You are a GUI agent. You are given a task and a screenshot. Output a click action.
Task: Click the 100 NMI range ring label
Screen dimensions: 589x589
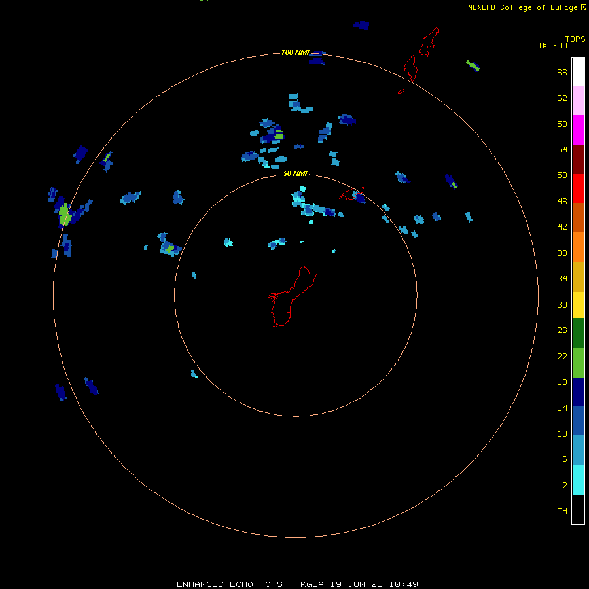click(x=295, y=52)
